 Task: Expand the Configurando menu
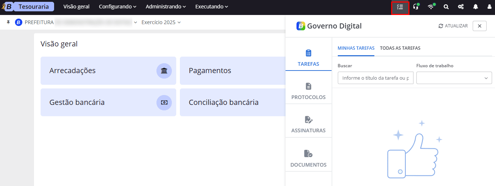117,7
